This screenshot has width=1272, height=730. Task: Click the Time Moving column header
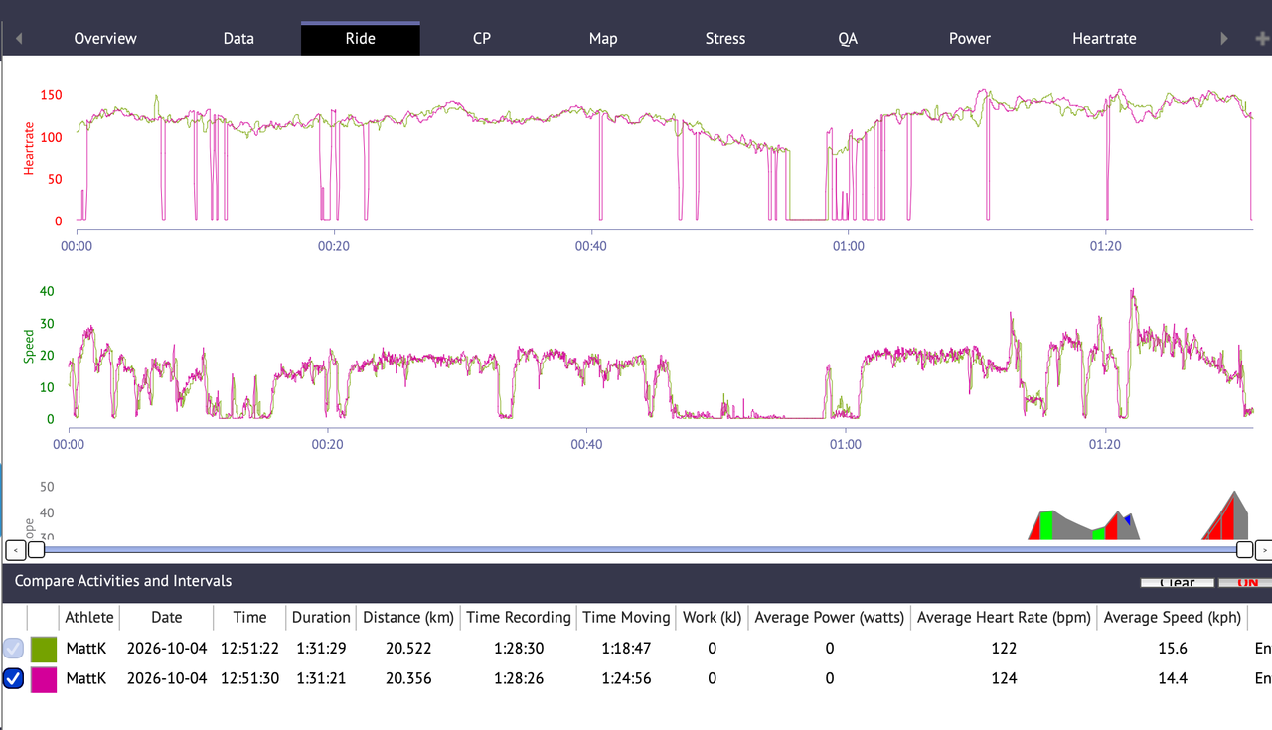tap(626, 617)
